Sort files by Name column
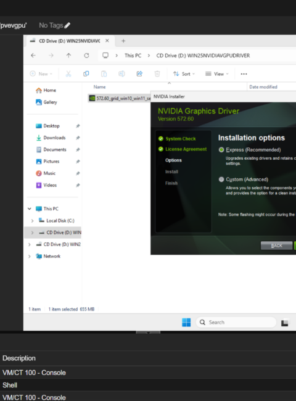Viewport: 296px width, 401px height. (x=99, y=87)
